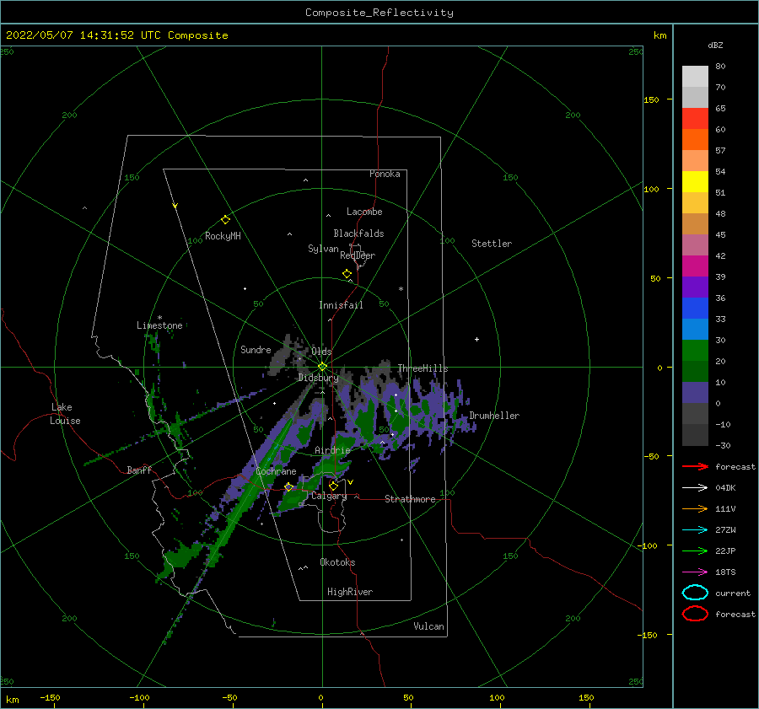Viewport: 759px width, 709px height.
Task: Click the Airdrie label
Action: (x=332, y=450)
